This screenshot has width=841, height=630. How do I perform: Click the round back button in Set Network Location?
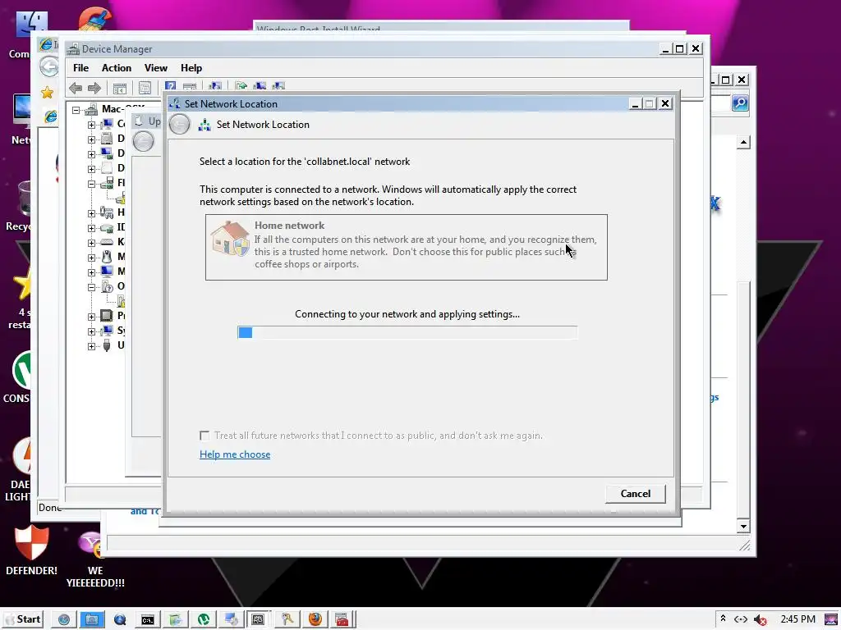[x=179, y=125]
